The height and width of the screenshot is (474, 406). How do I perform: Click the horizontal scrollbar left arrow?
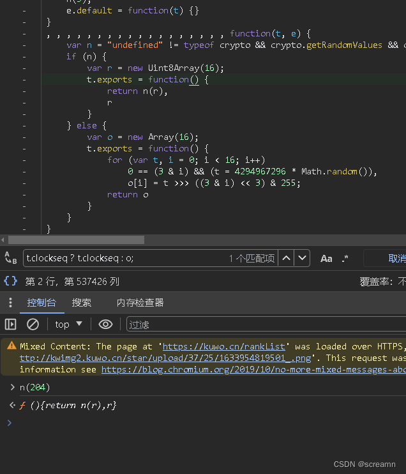3,240
